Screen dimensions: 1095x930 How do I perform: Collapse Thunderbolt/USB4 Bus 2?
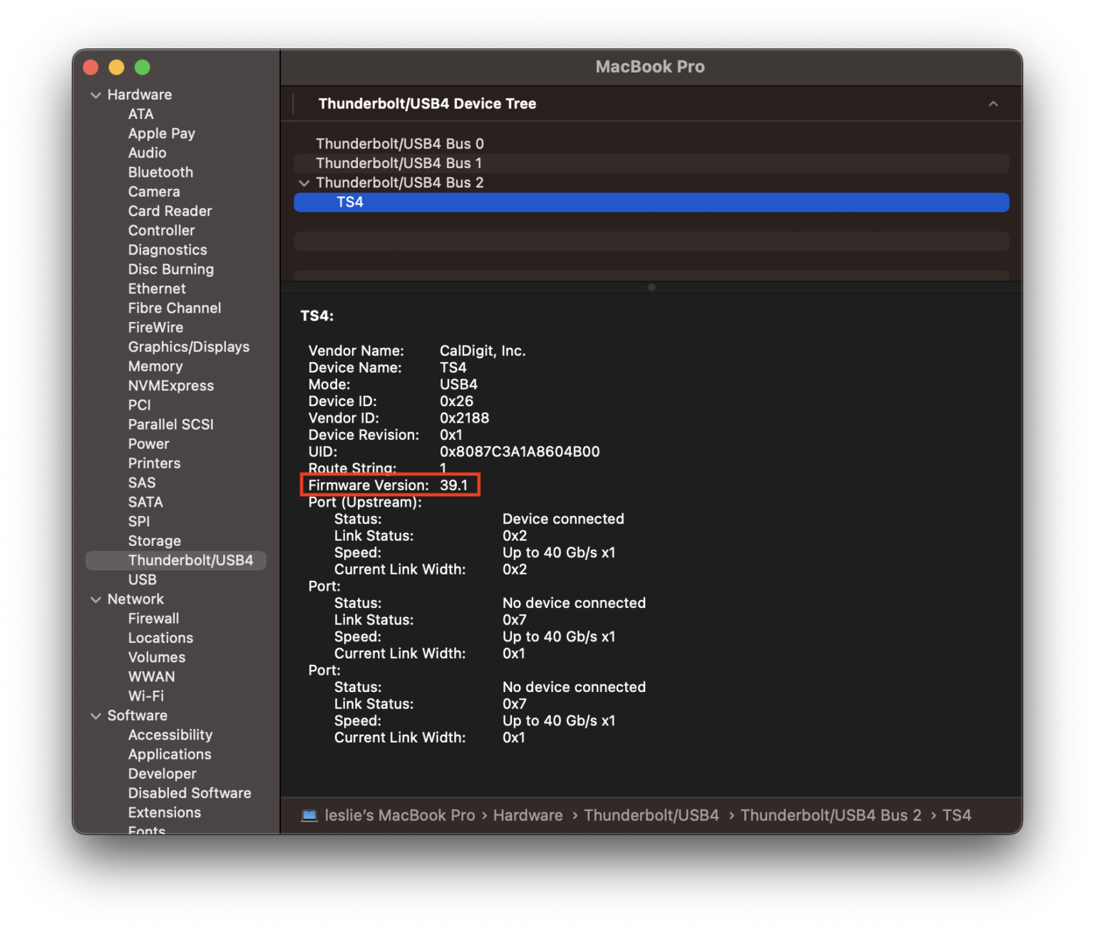click(304, 182)
